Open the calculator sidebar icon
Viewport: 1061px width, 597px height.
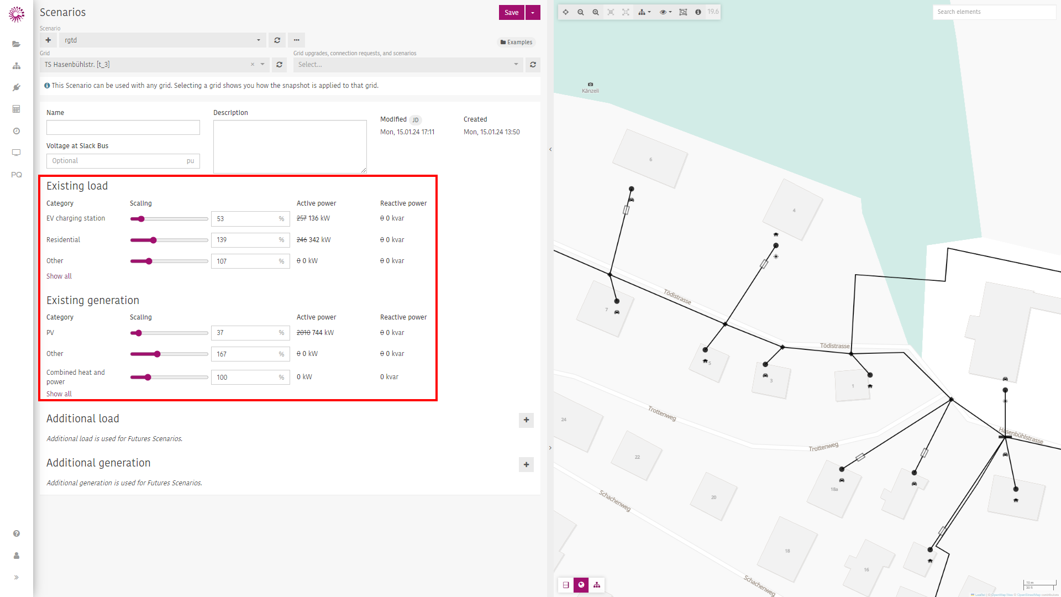[17, 109]
